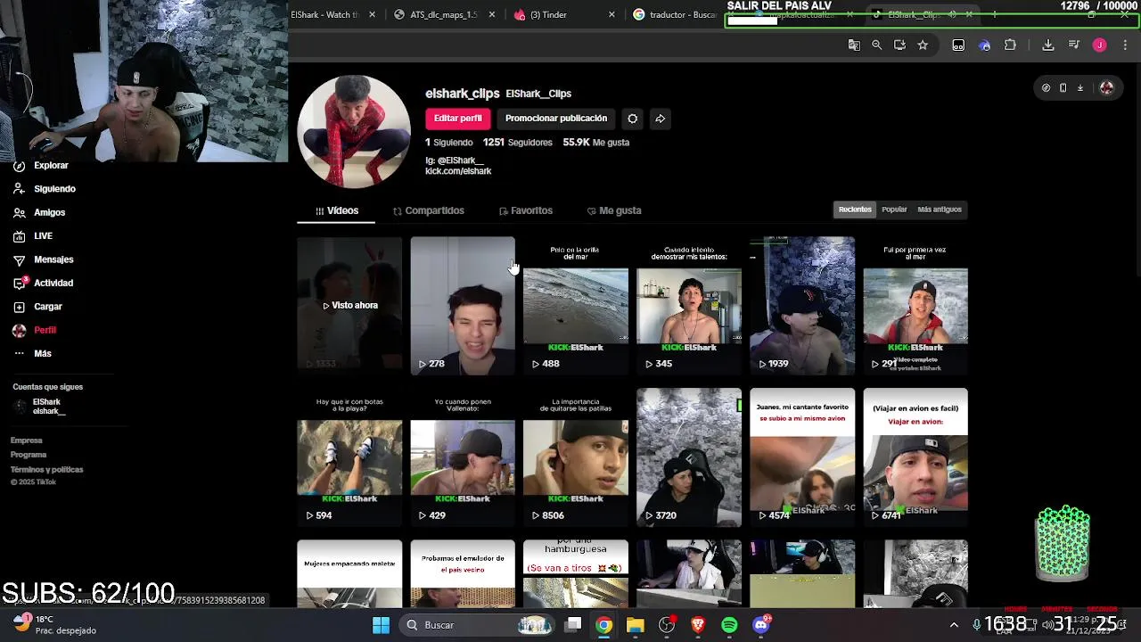Open 'Yo cuando ponen Vallenato' video
1141x642 pixels.
pos(463,457)
